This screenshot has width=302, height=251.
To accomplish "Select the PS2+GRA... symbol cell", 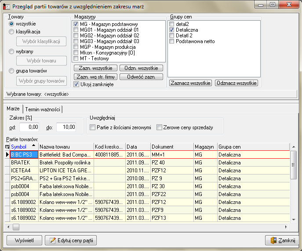I will click(x=24, y=178).
